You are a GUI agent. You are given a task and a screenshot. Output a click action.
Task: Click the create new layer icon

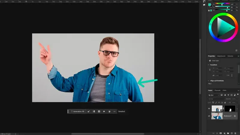tap(232, 133)
